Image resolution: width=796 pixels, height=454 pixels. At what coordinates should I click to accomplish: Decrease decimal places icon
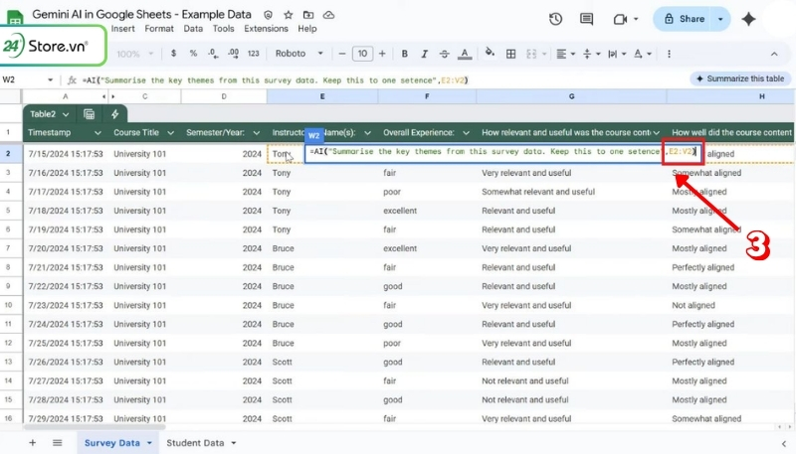(213, 54)
